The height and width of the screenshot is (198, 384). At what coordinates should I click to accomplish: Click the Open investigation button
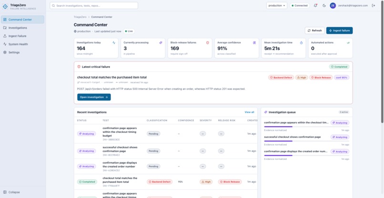pyautogui.click(x=94, y=97)
